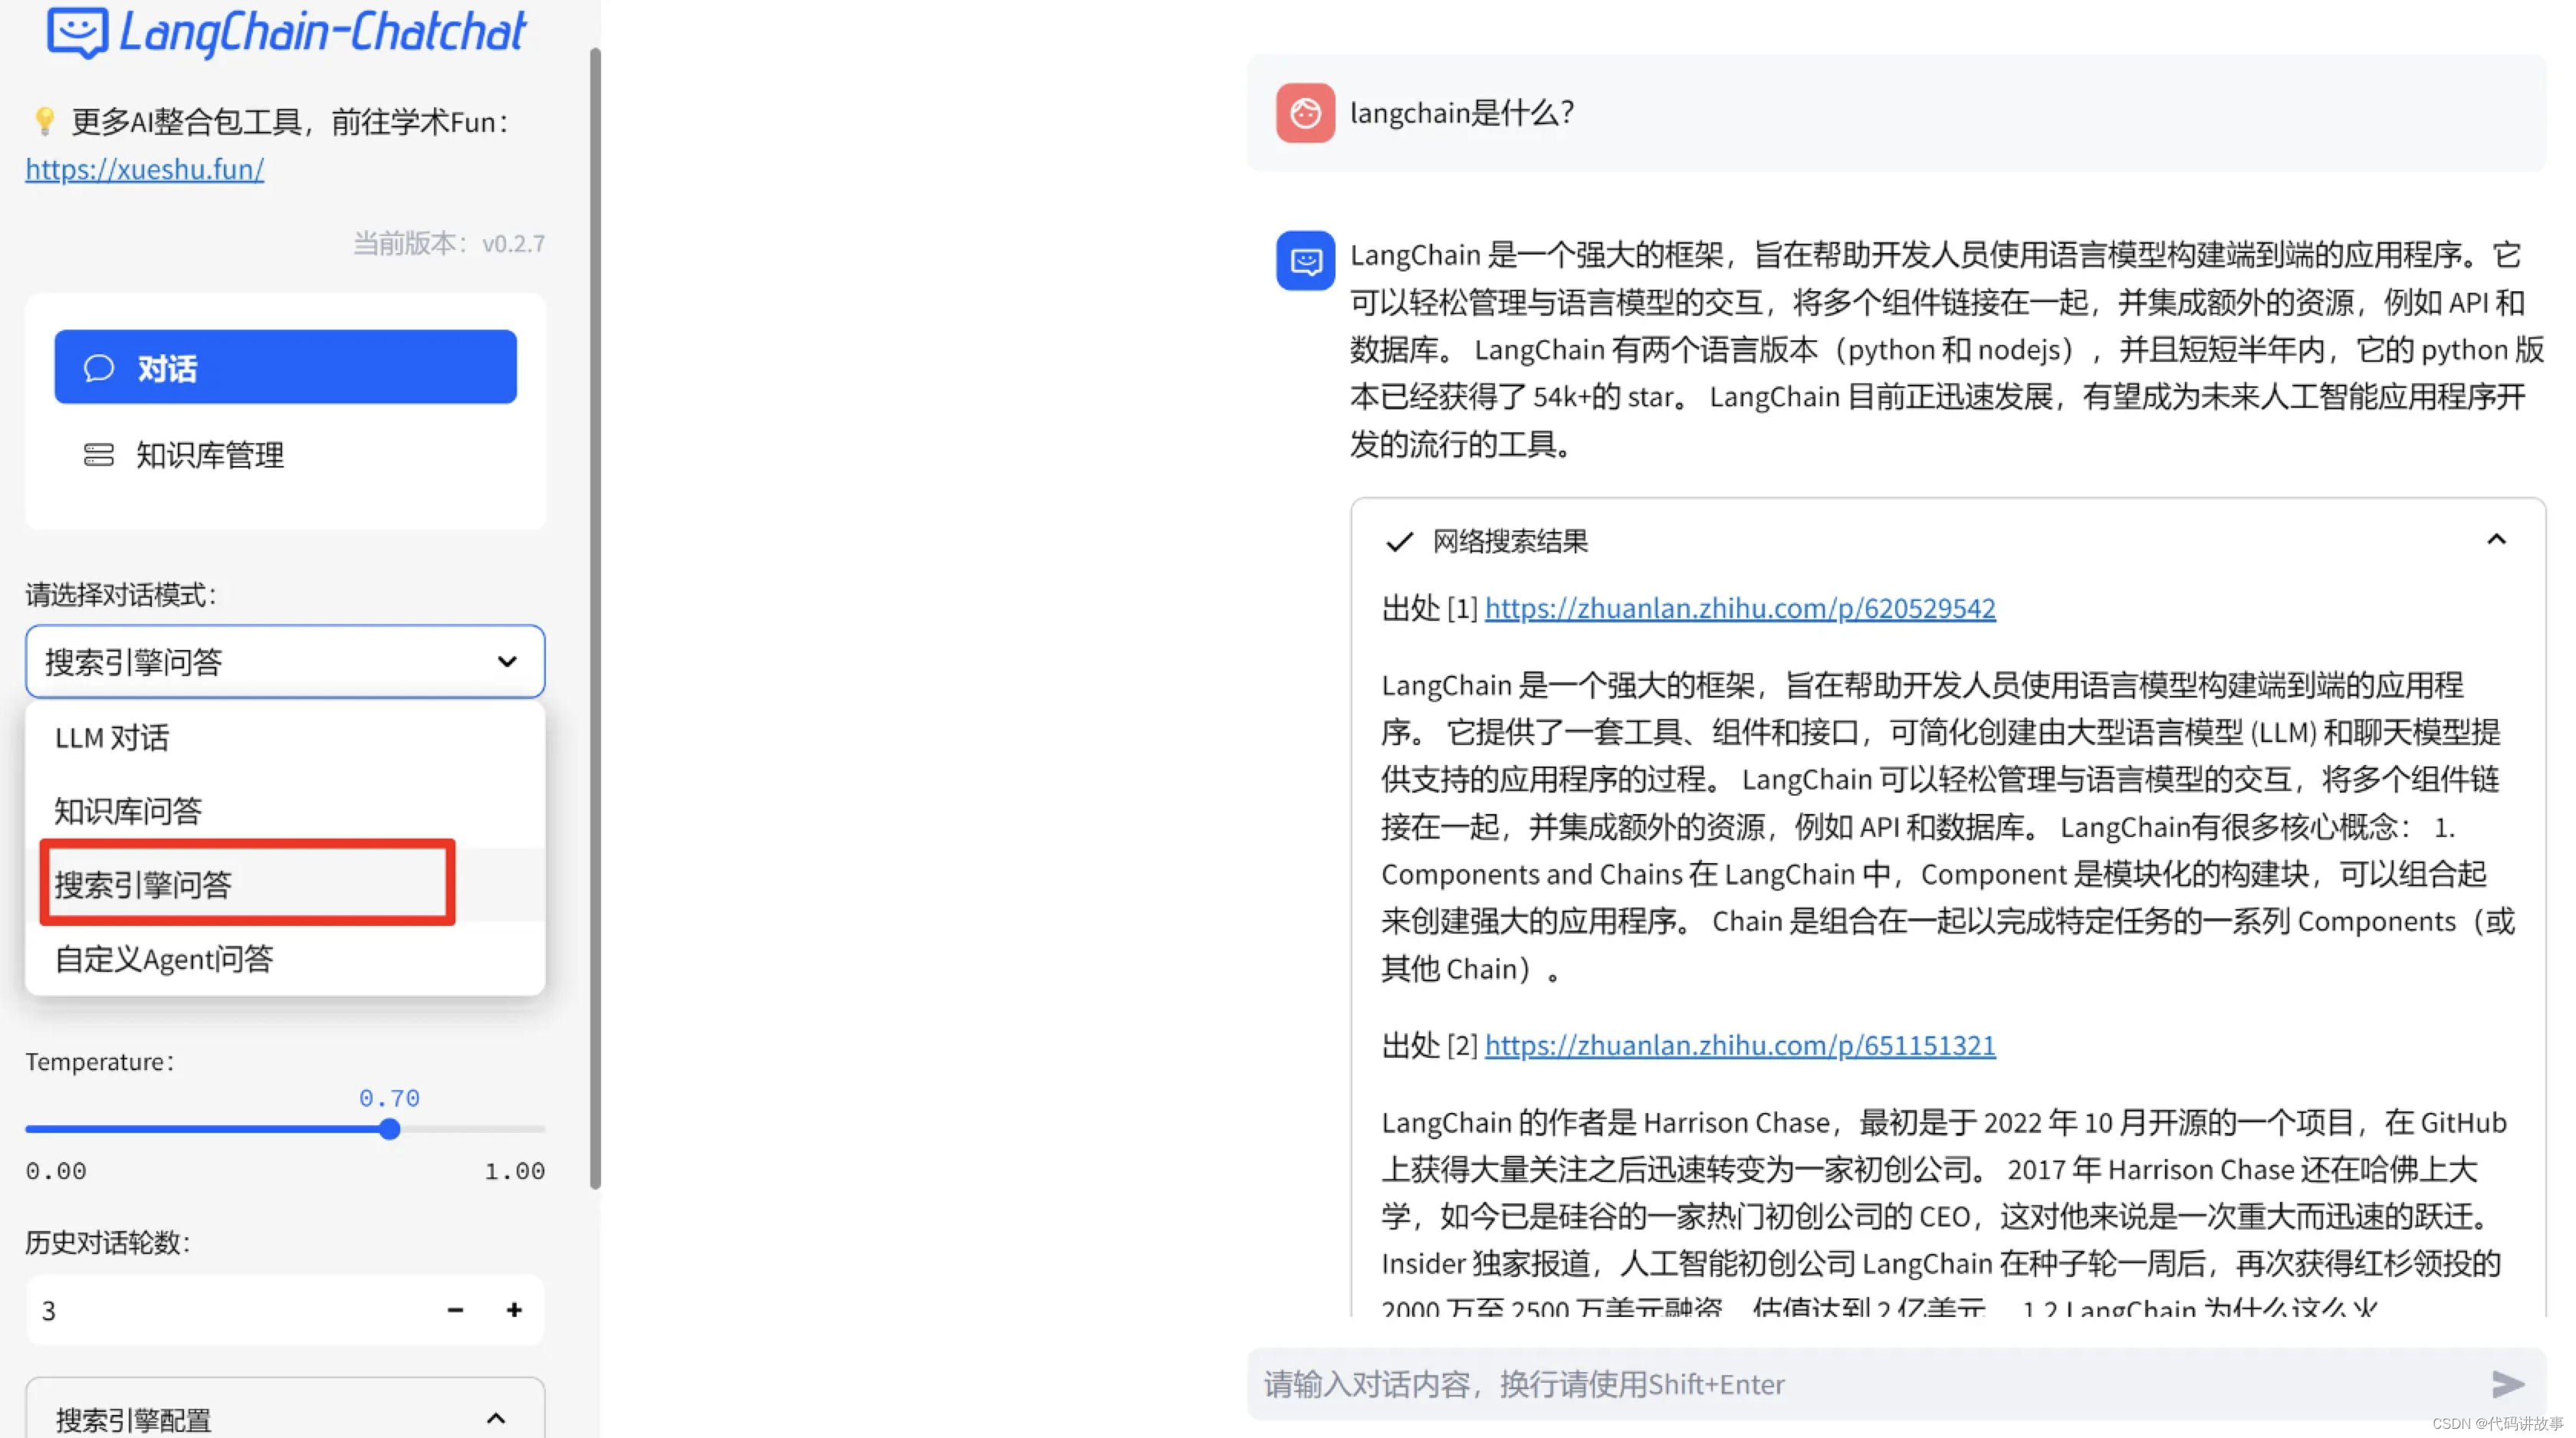Viewport: 2576px width, 1438px height.
Task: Increase 历史对话轮数 with the plus button
Action: point(514,1309)
